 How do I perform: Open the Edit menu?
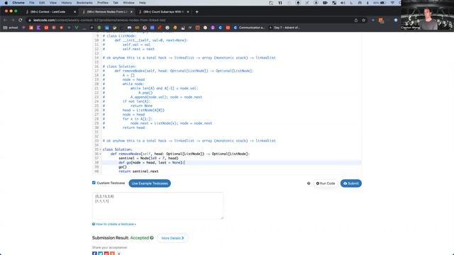(42, 3)
